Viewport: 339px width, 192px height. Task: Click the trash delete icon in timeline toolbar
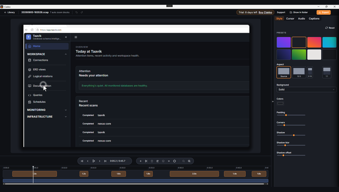152,161
